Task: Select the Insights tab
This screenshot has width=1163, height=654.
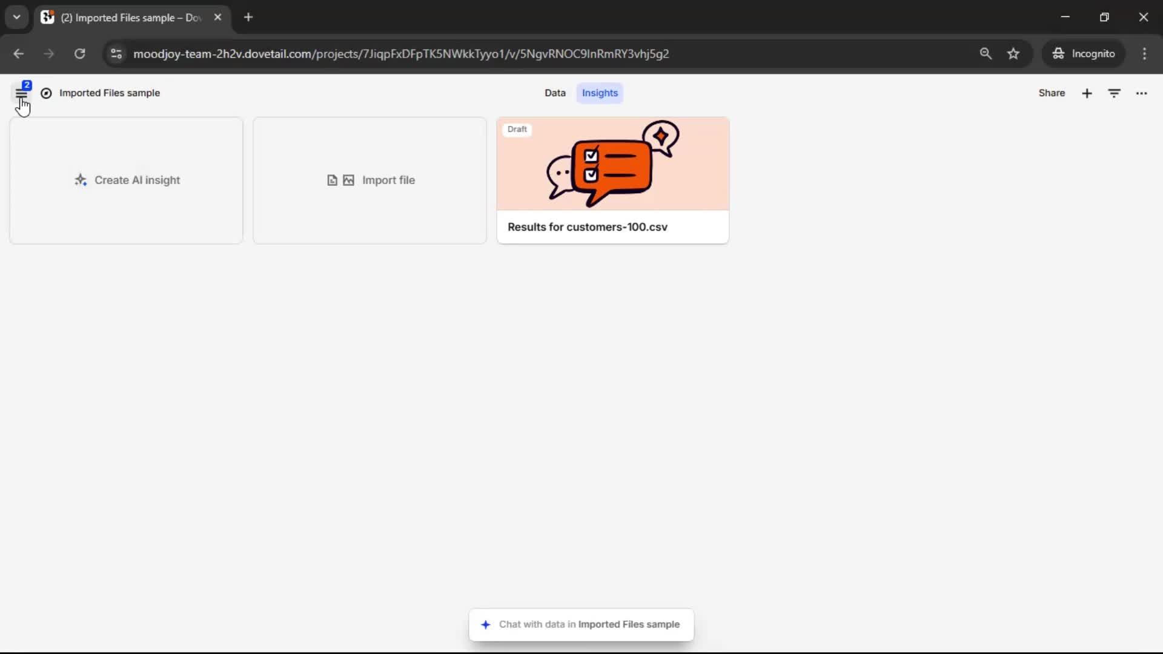Action: [x=600, y=93]
